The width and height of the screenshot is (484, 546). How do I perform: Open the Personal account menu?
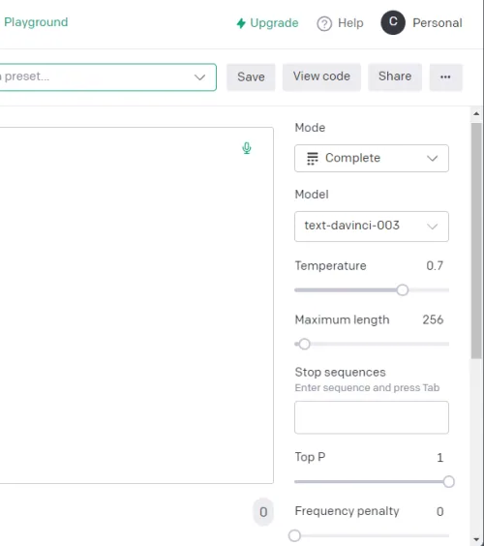pos(421,22)
